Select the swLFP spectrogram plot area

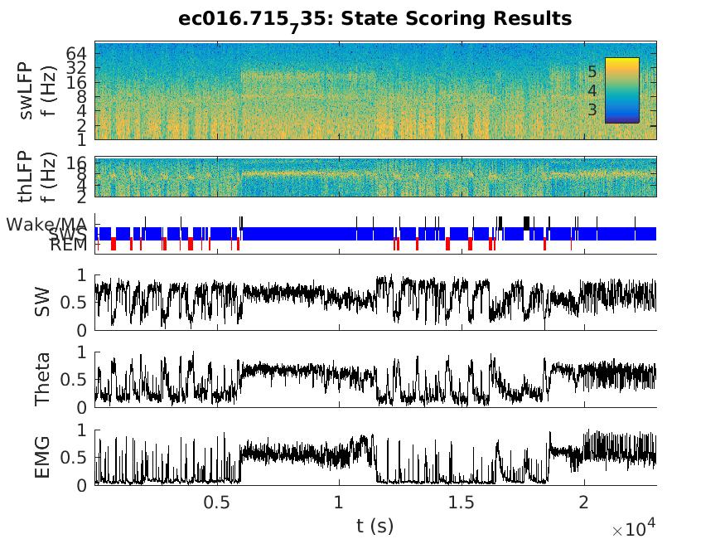(331, 90)
